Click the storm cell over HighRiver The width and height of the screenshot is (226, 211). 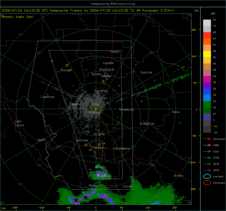(x=100, y=175)
